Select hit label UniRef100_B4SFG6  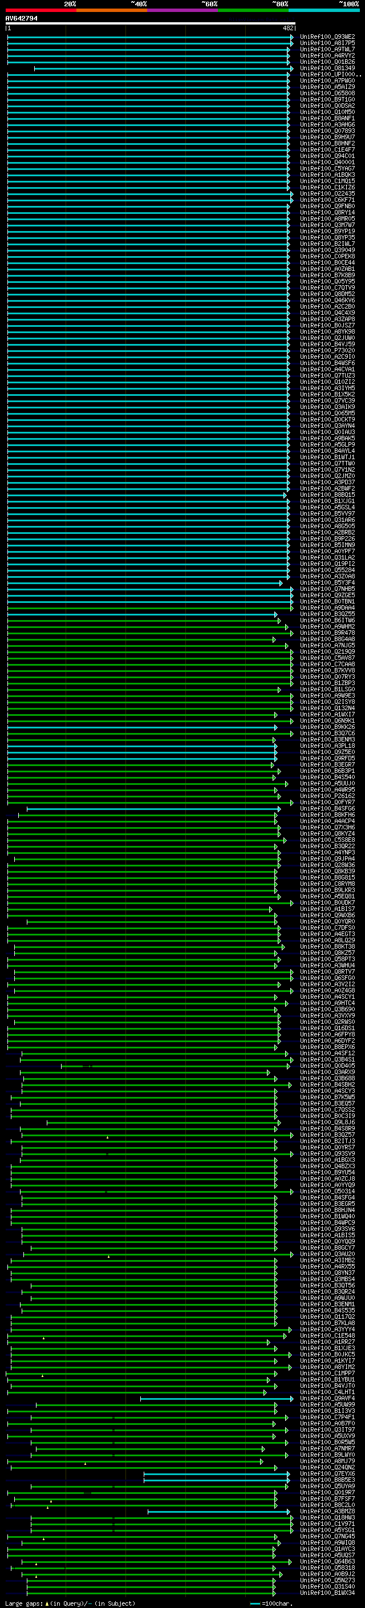[327, 809]
